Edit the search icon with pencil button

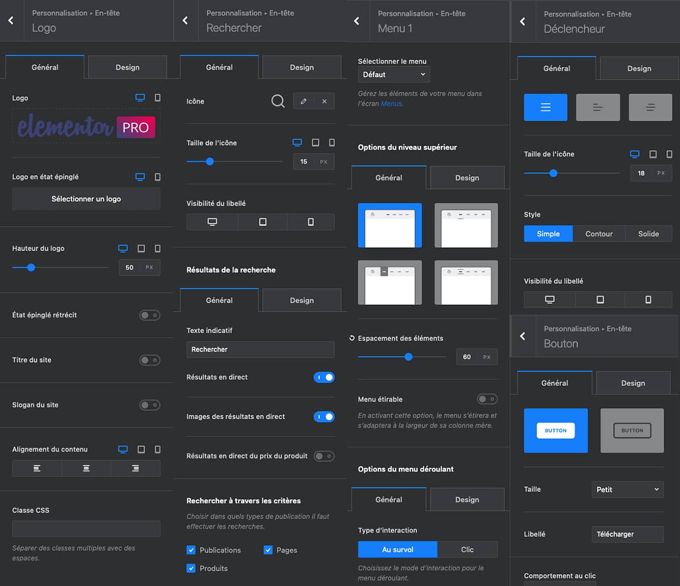pyautogui.click(x=303, y=101)
